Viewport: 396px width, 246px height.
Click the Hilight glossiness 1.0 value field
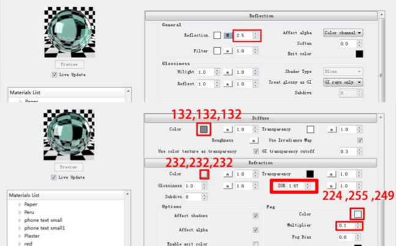[x=205, y=73]
